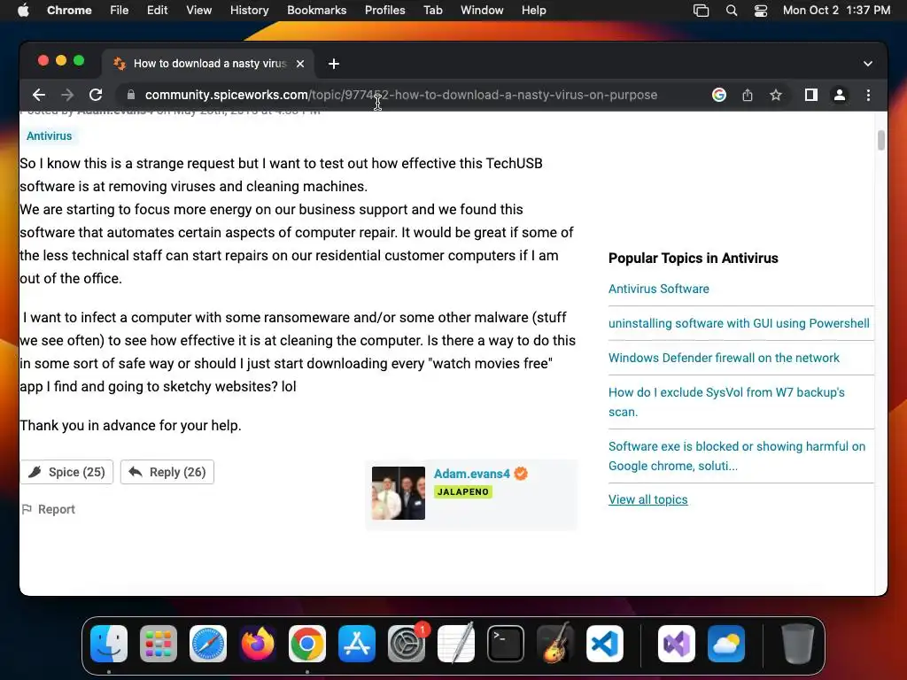
Task: Reload the Spiceworks page
Action: tap(96, 95)
